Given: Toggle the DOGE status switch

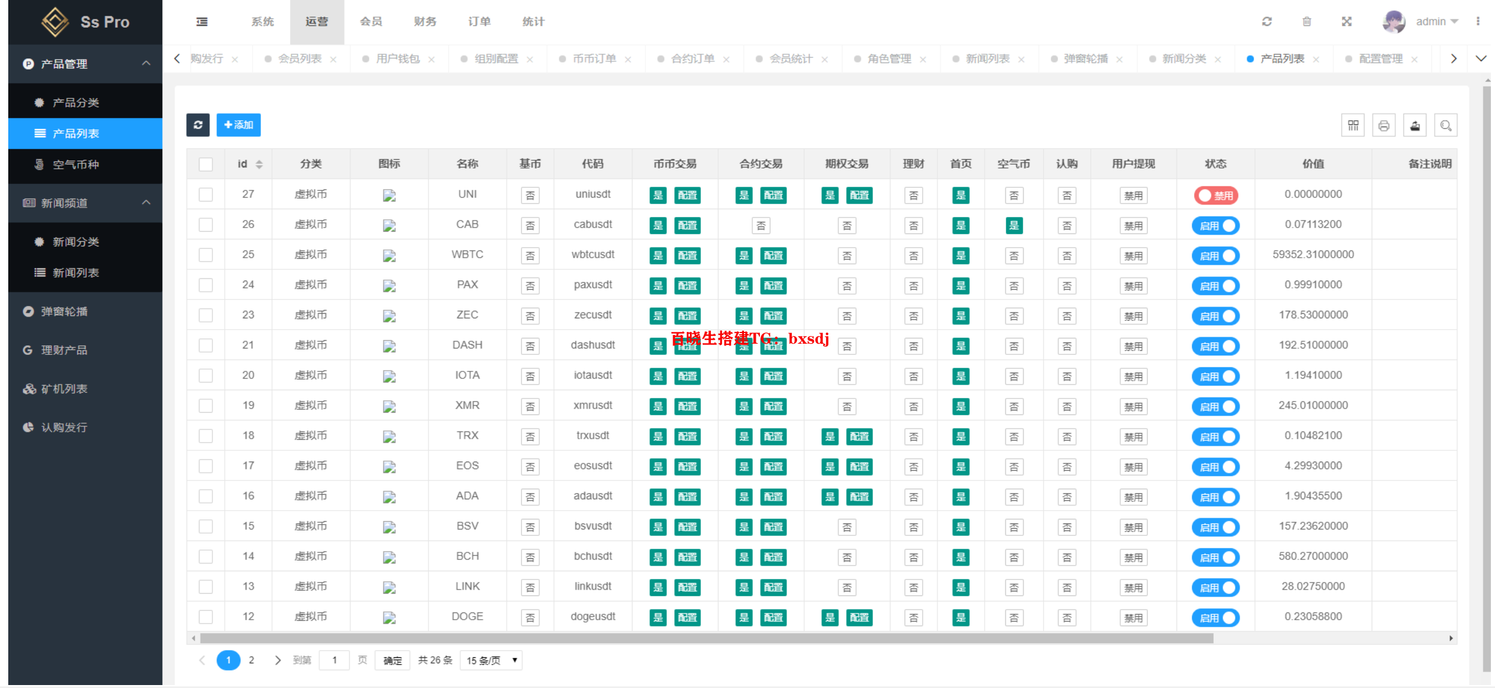Looking at the screenshot, I should pos(1216,618).
